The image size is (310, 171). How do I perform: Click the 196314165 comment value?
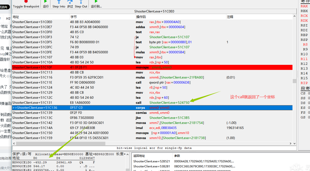point(235,128)
